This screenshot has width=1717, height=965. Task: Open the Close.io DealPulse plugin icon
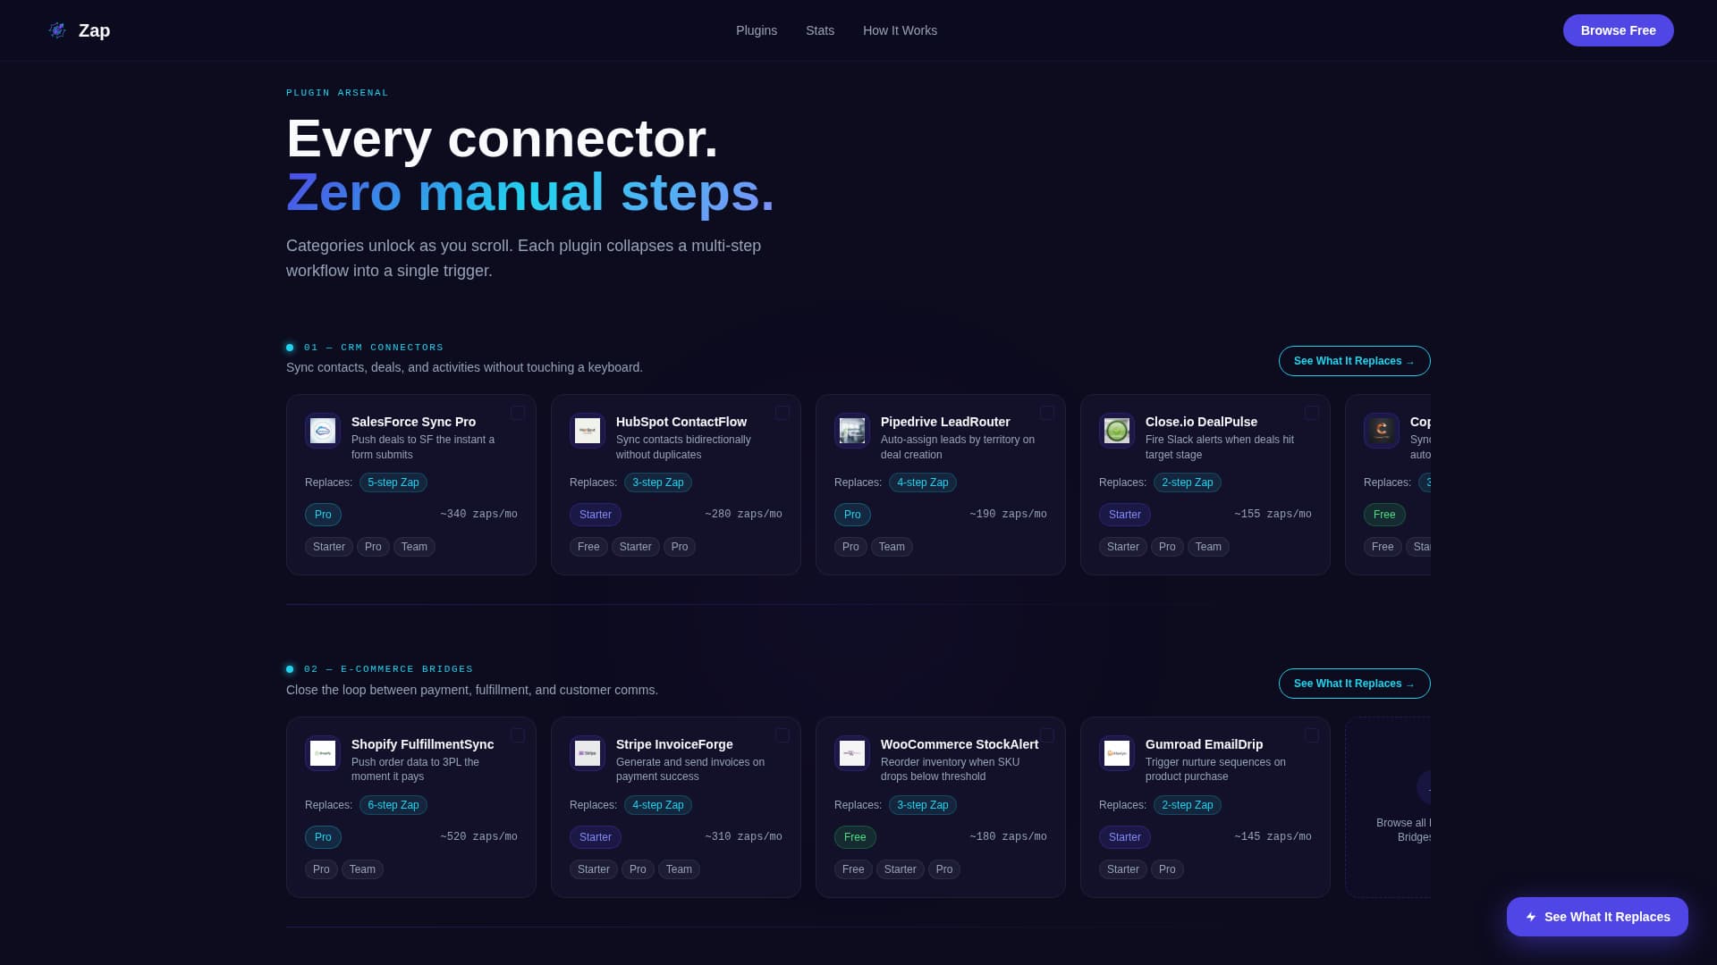(x=1117, y=431)
